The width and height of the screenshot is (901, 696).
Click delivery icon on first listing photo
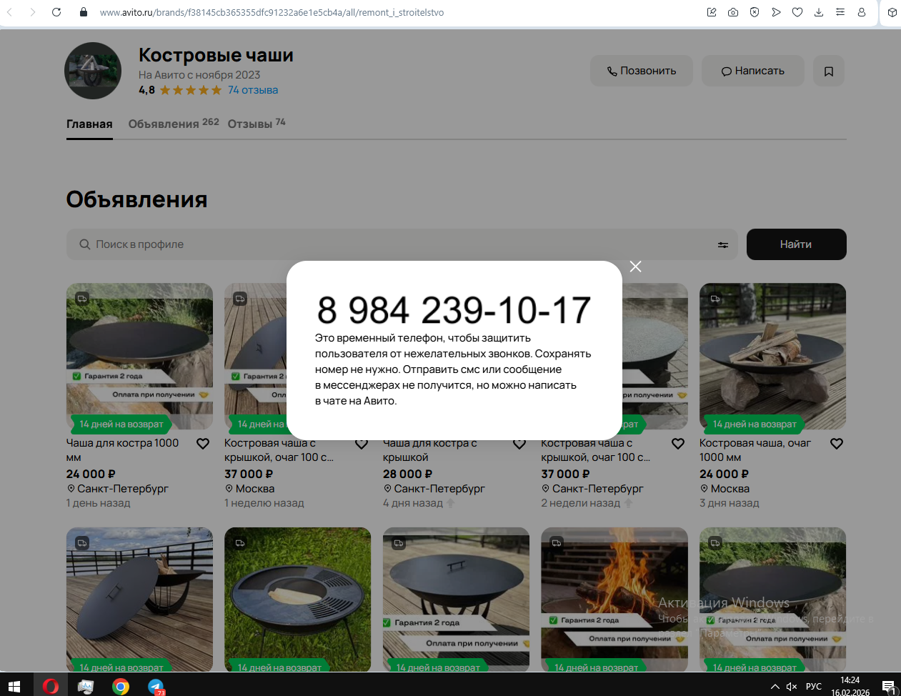(x=82, y=299)
